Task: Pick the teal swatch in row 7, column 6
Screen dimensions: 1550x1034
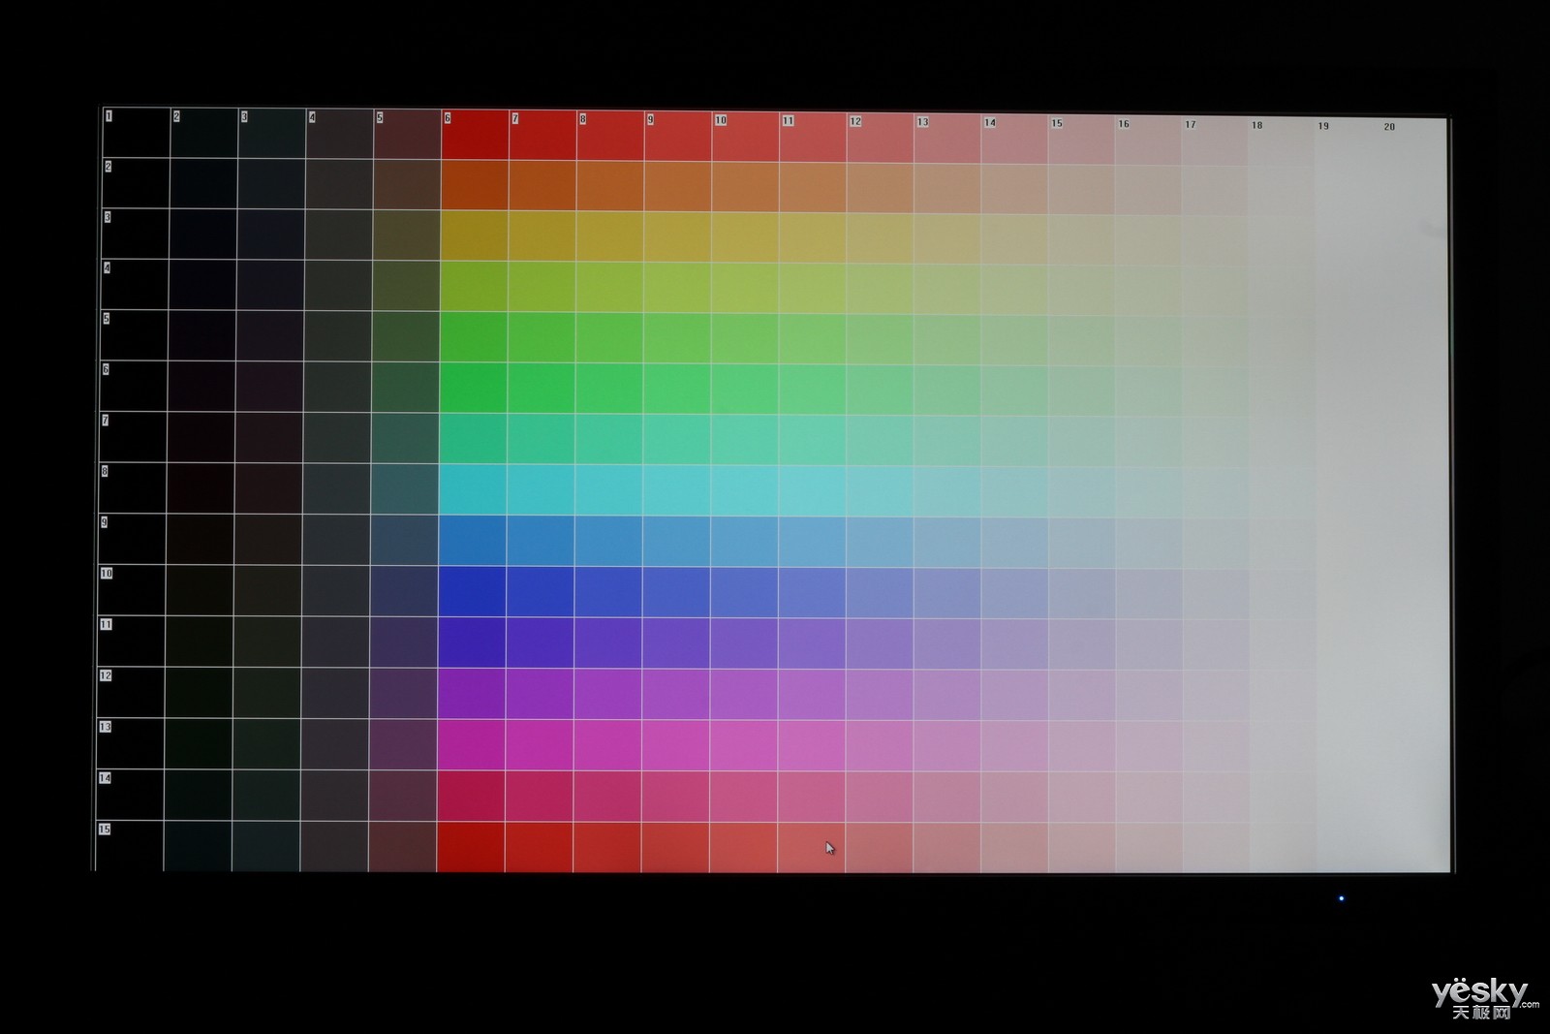Action: [x=473, y=439]
